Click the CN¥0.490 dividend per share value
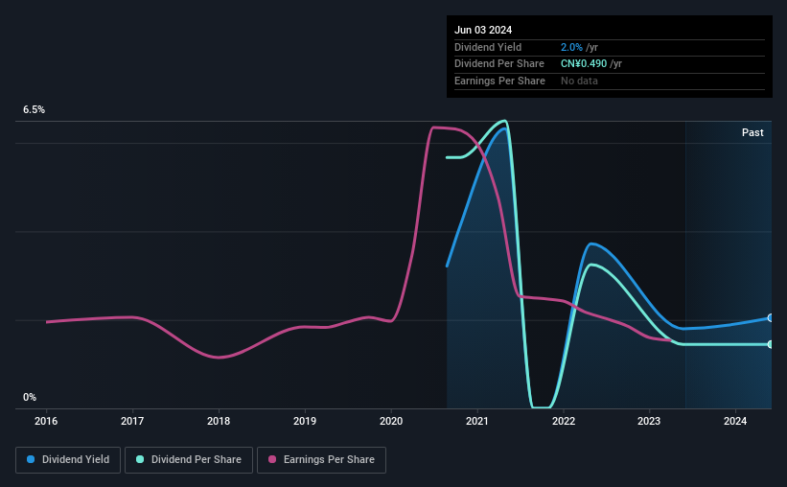The width and height of the screenshot is (787, 487). point(584,64)
